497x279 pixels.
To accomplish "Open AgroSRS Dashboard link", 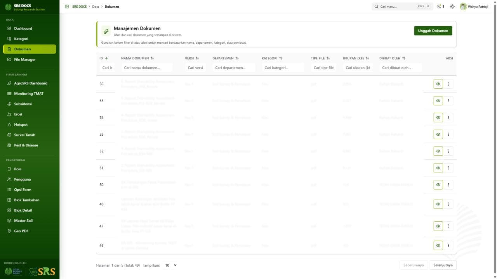I will (x=30, y=83).
